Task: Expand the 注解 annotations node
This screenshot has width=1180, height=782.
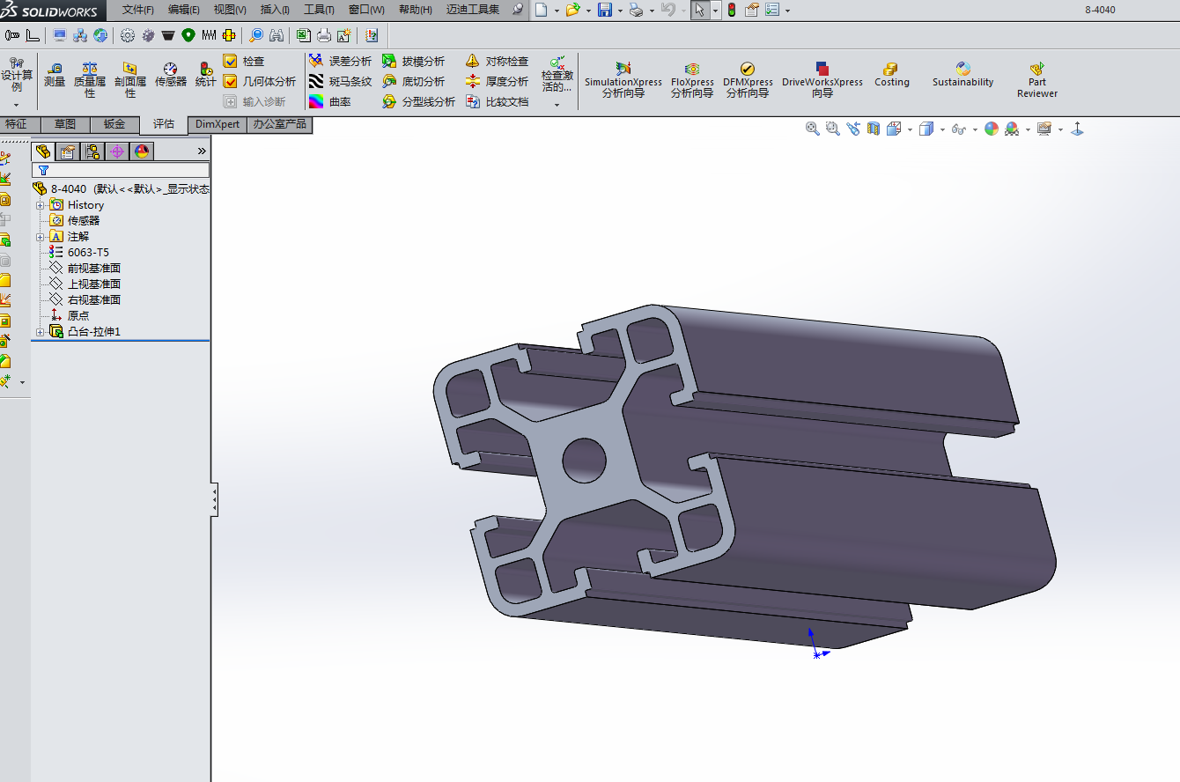Action: point(40,237)
